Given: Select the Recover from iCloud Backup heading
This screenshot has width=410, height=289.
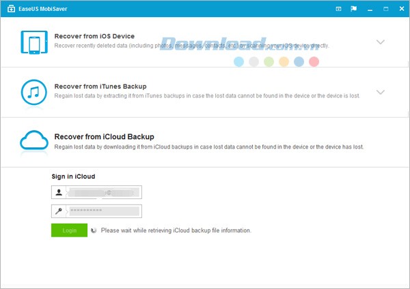Looking at the screenshot, I should coord(104,136).
